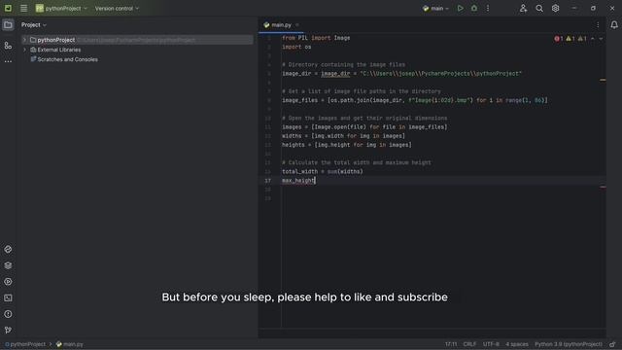Open the Terminal tool window
Image resolution: width=622 pixels, height=350 pixels.
[x=8, y=298]
